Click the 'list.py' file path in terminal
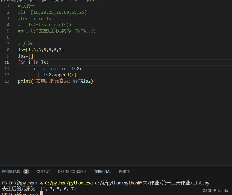The width and height of the screenshot is (232, 195). [201, 183]
